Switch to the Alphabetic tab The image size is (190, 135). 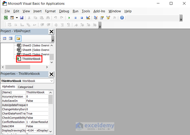pyautogui.click(x=9, y=87)
